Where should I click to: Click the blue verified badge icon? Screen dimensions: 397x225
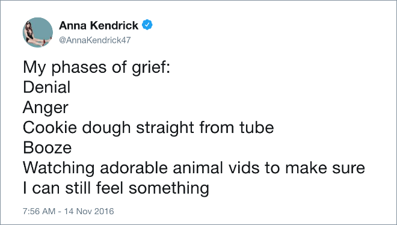pos(147,25)
